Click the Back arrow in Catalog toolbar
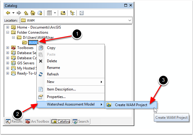This screenshot has height=135, width=193. (x=8, y=13)
